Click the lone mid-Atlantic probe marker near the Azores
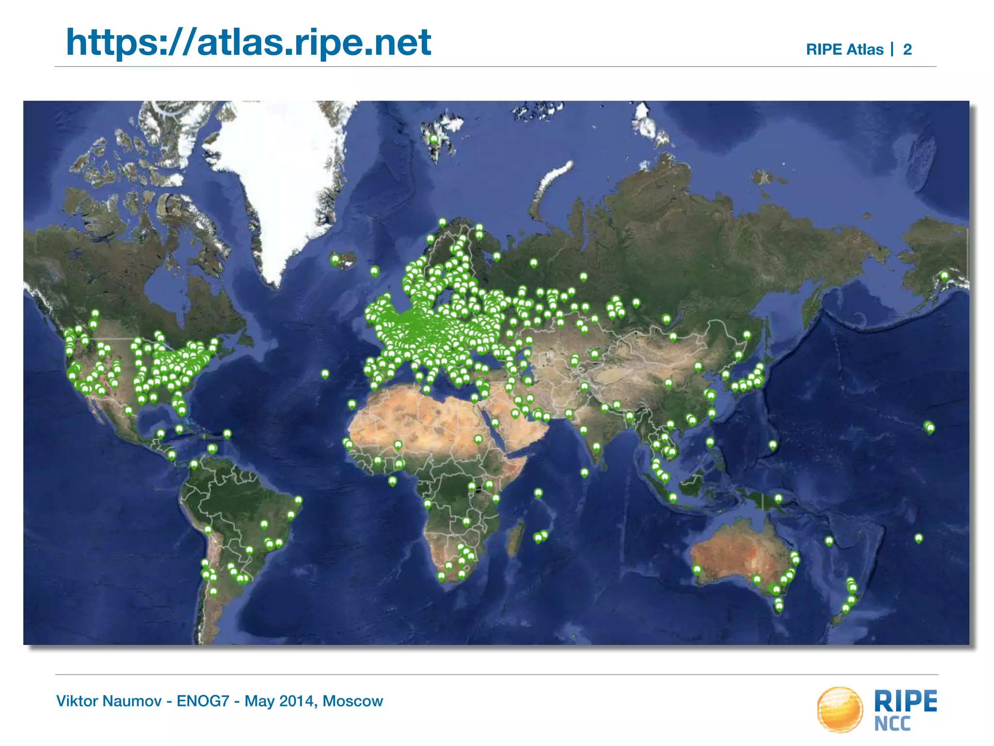 pyautogui.click(x=325, y=374)
